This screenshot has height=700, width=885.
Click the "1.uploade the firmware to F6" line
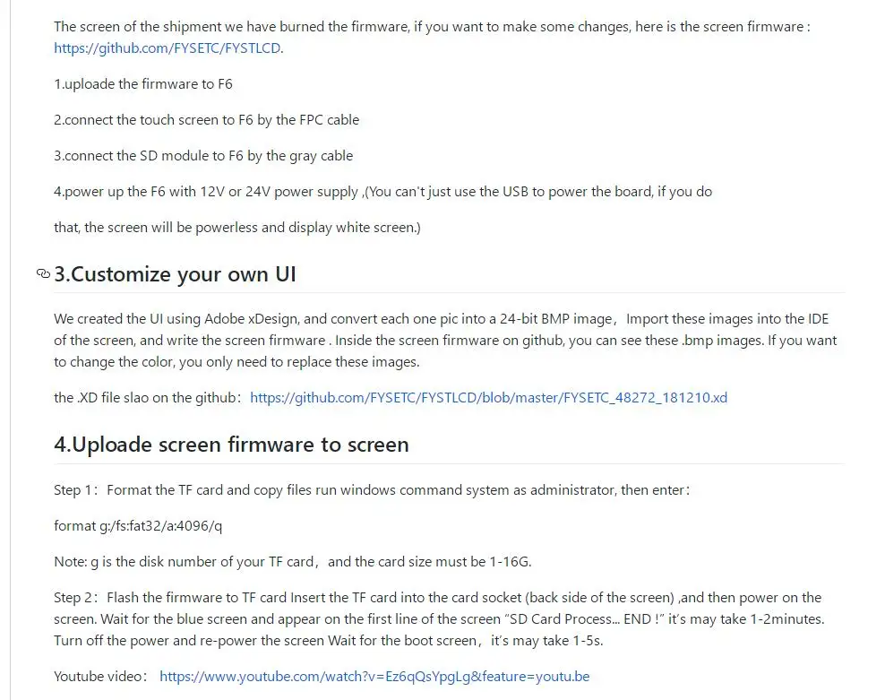(x=143, y=84)
